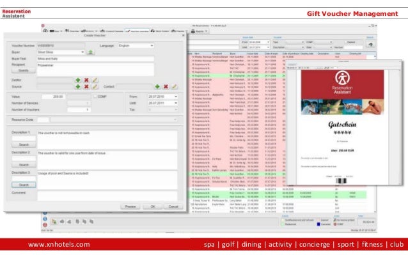This screenshot has height=255, width=408.
Task: Click the search icon button in the voucher filter area
Action: [x=370, y=45]
